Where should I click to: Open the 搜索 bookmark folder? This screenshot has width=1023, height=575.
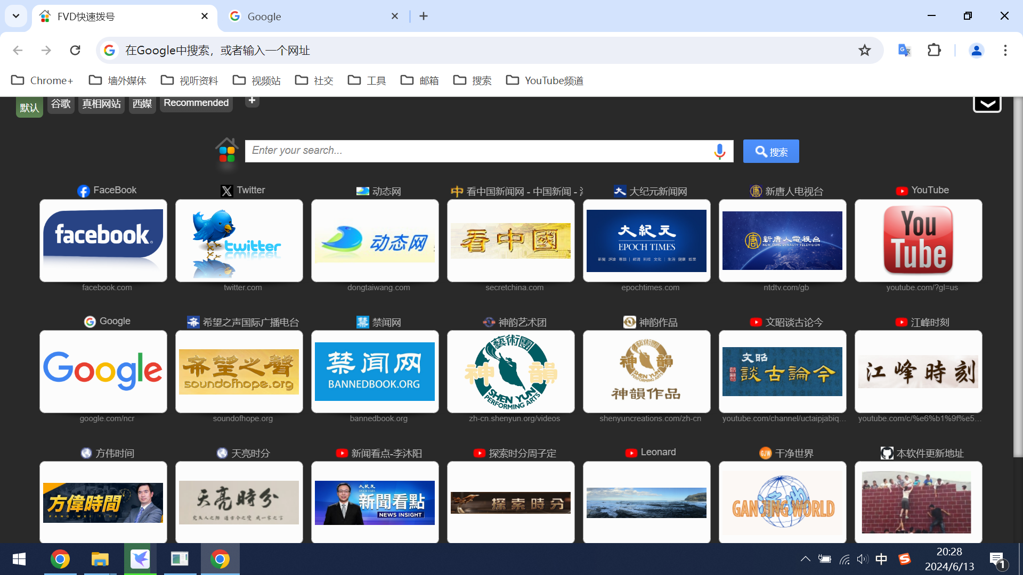(x=473, y=80)
